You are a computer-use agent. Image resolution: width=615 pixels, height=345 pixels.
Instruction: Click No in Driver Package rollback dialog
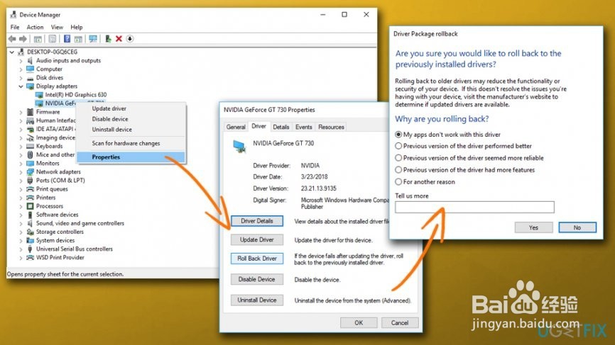pyautogui.click(x=577, y=227)
